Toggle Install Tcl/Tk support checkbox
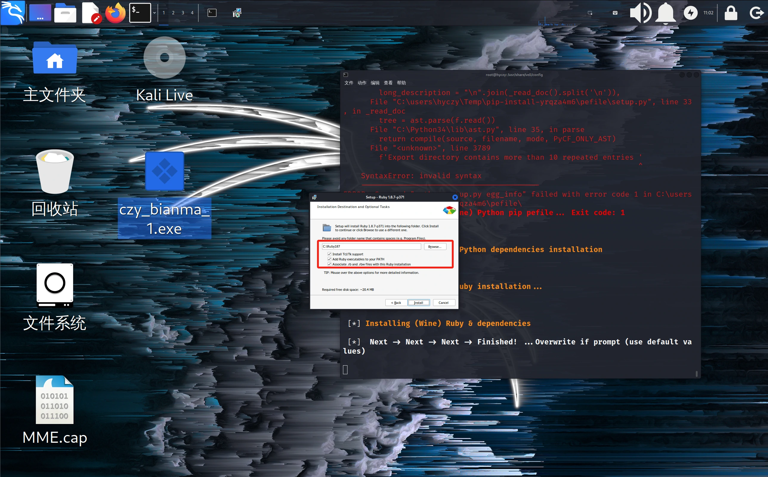This screenshot has width=768, height=477. pyautogui.click(x=329, y=254)
